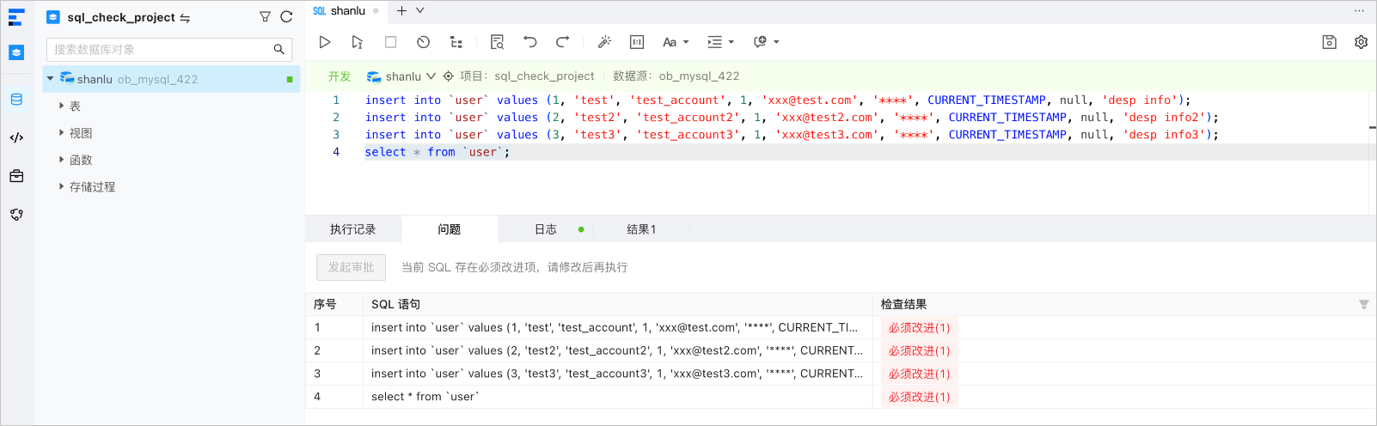Click the 发起审批 button

pos(351,267)
